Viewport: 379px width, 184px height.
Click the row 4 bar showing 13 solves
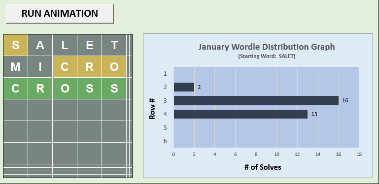pyautogui.click(x=241, y=114)
